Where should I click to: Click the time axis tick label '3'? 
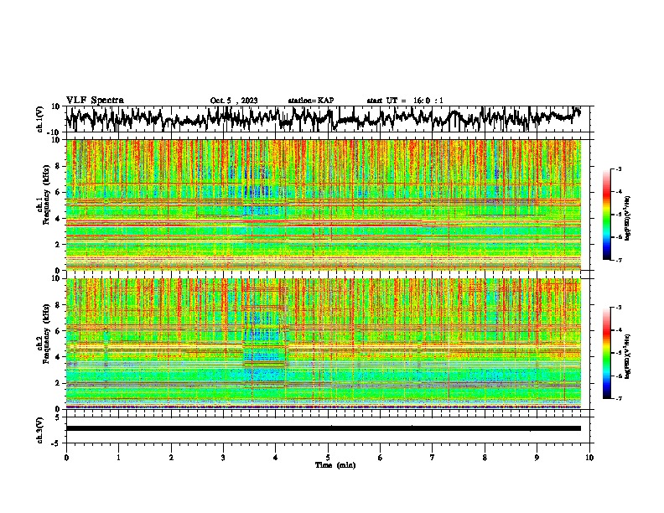point(224,458)
